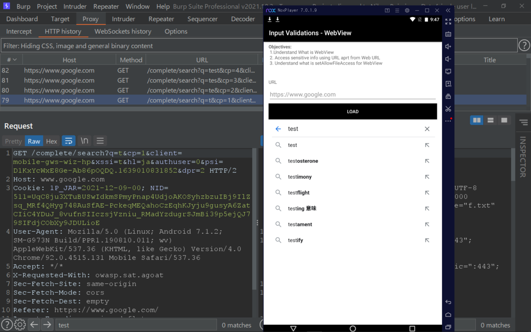Open the Project menu

tap(47, 6)
